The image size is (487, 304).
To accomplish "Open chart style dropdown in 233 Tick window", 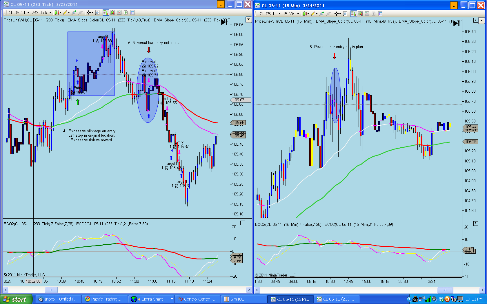I will pyautogui.click(x=58, y=12).
